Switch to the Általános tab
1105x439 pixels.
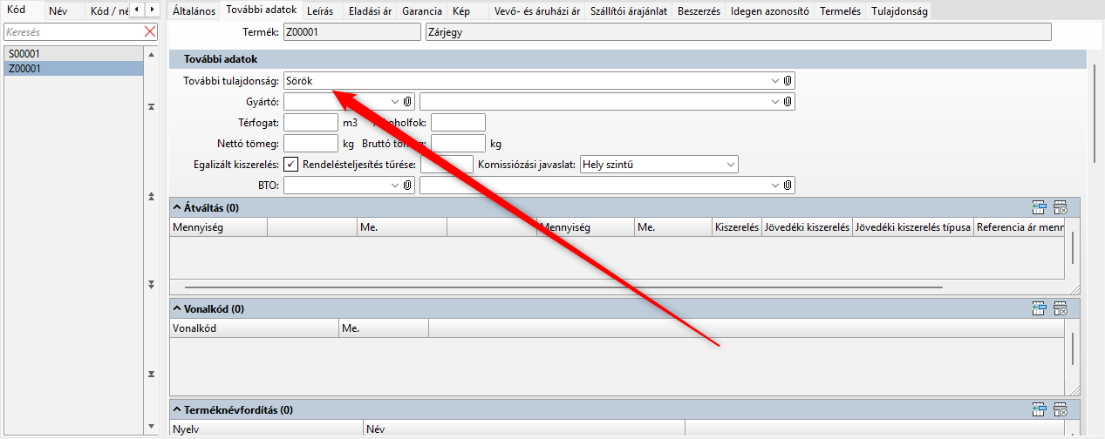click(194, 11)
